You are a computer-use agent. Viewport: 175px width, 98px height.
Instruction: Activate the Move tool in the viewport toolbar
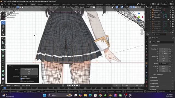[3, 23]
